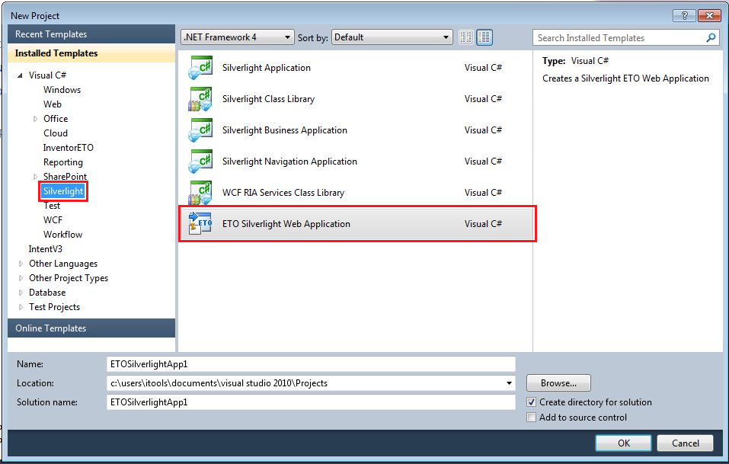Click the Browse... button
The width and height of the screenshot is (729, 464).
click(558, 383)
